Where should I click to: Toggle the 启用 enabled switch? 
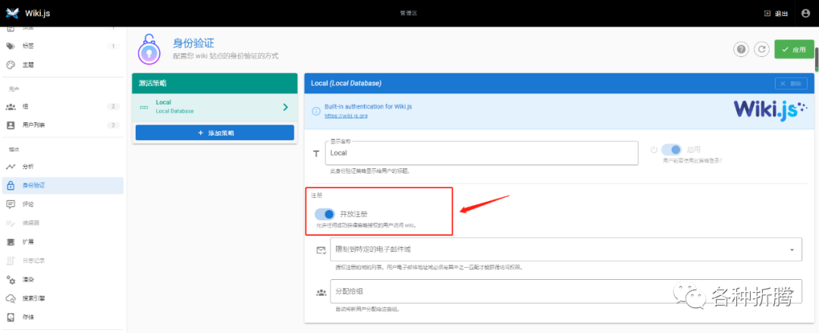pyautogui.click(x=671, y=149)
